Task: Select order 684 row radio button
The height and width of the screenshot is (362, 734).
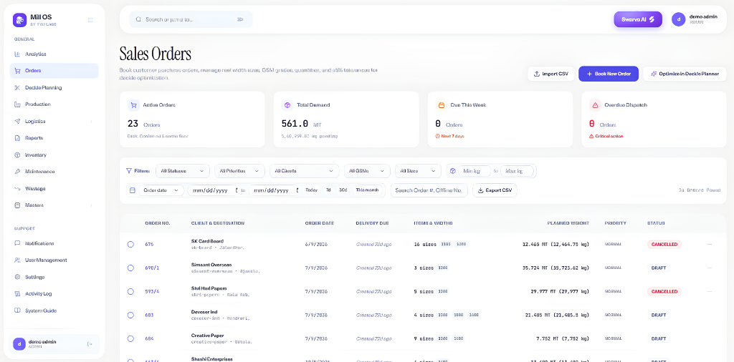Action: tap(130, 338)
